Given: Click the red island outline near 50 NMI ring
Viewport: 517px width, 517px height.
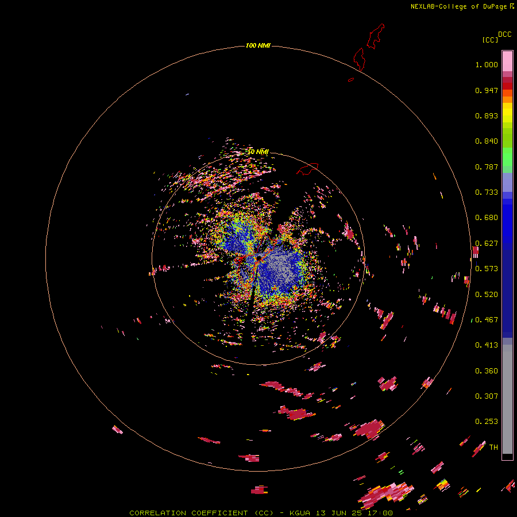Looking at the screenshot, I should tap(307, 168).
